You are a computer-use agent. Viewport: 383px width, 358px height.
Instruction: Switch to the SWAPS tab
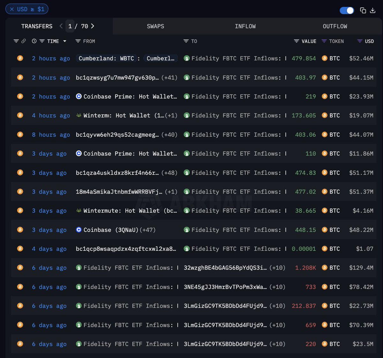[x=155, y=26]
